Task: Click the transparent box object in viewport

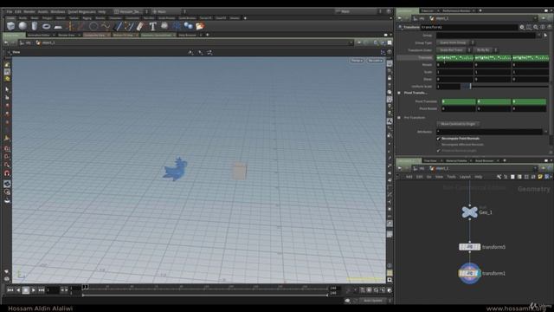Action: 239,171
